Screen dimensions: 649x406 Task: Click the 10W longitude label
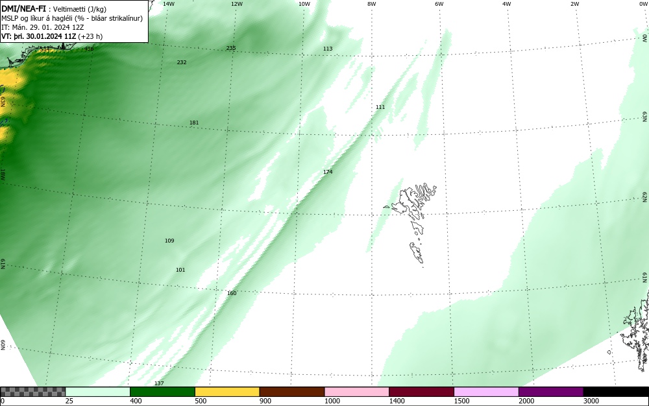point(304,4)
